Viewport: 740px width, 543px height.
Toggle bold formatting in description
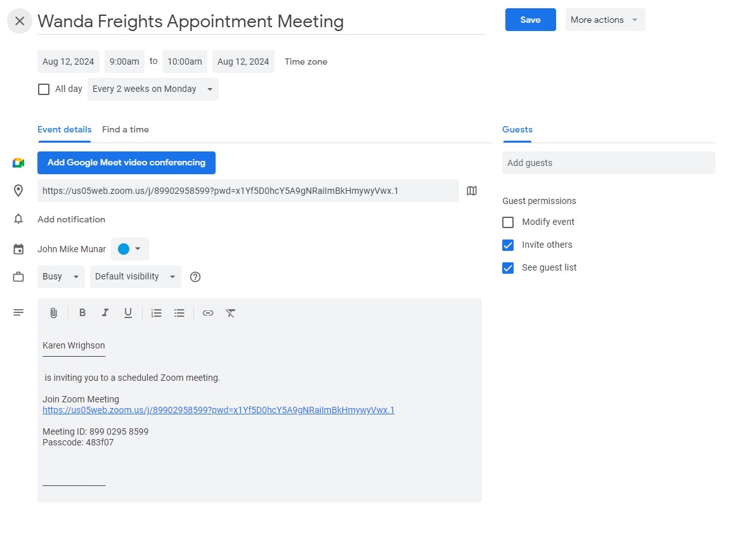point(82,313)
